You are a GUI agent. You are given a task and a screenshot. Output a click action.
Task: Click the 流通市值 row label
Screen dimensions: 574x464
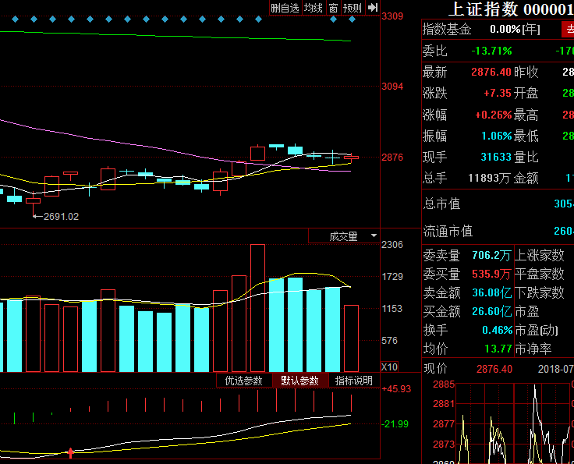448,232
